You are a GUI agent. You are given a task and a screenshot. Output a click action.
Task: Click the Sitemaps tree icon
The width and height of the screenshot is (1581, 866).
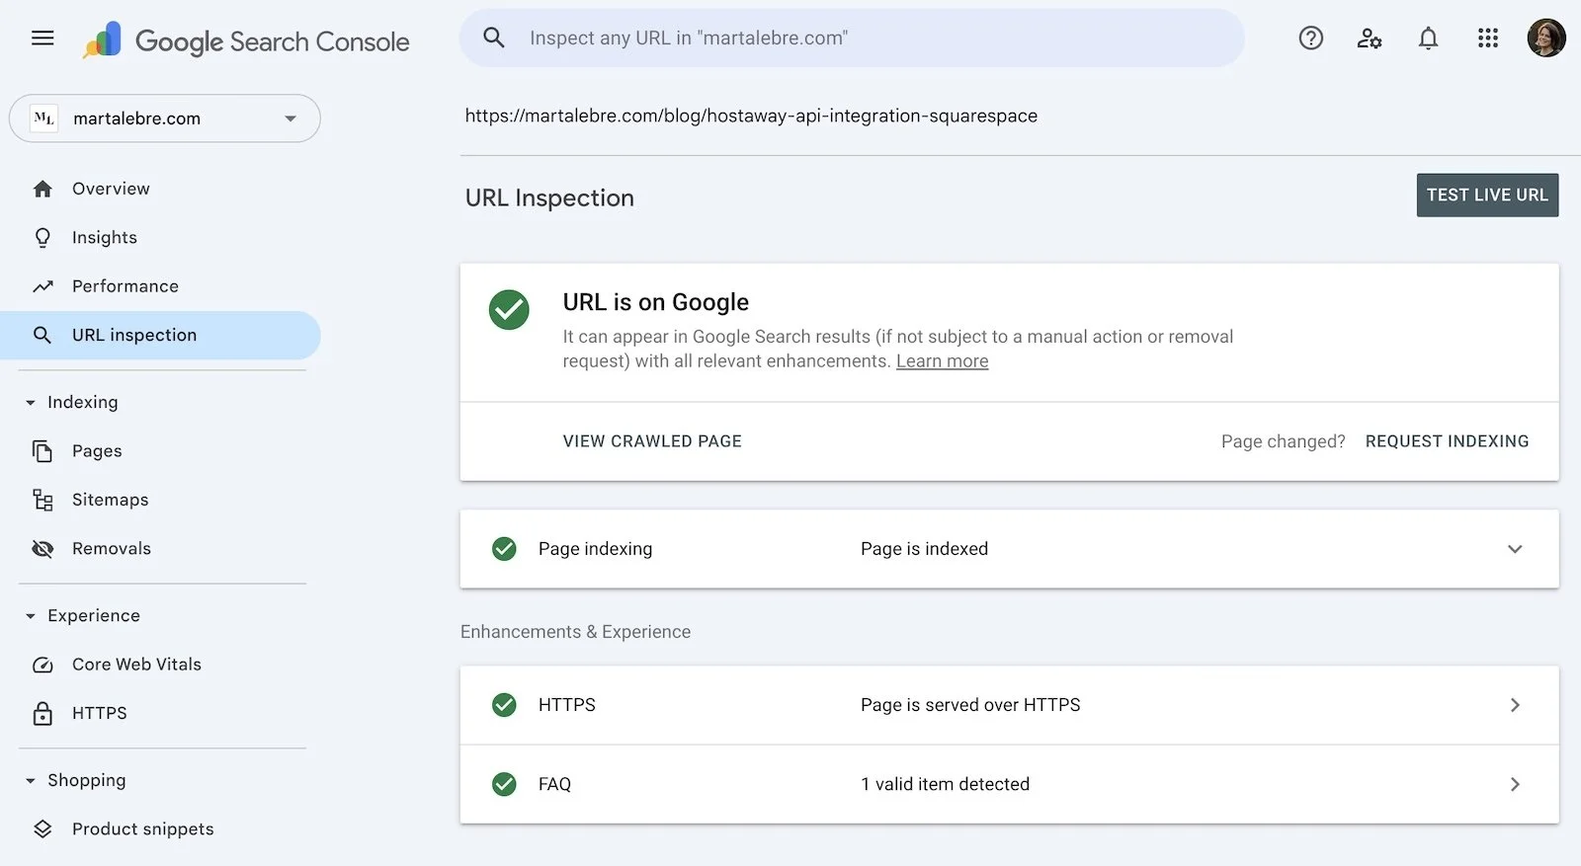(x=42, y=500)
